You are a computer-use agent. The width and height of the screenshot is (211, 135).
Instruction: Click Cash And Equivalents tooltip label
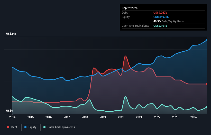pyautogui.click(x=135, y=26)
